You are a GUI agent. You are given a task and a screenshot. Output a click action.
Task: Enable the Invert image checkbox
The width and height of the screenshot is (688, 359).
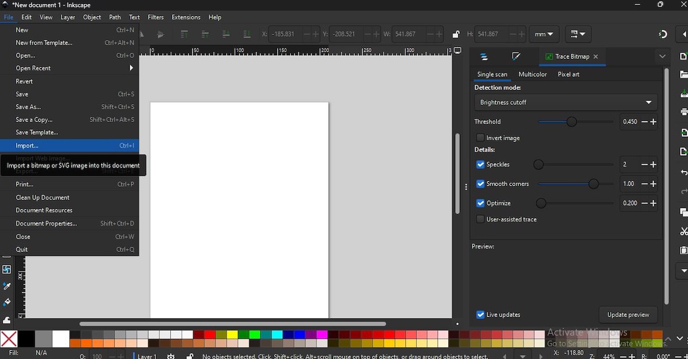click(480, 138)
